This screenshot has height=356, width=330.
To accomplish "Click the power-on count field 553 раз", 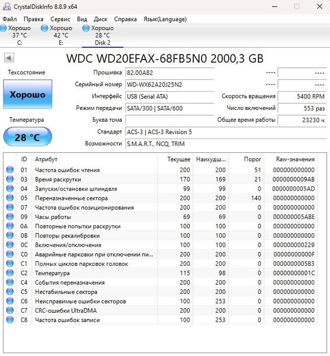I will 302,108.
